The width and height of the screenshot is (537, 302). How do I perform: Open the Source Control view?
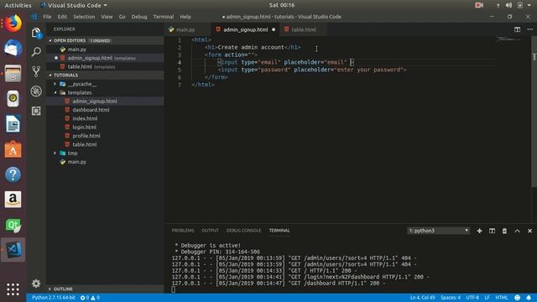pos(36,71)
